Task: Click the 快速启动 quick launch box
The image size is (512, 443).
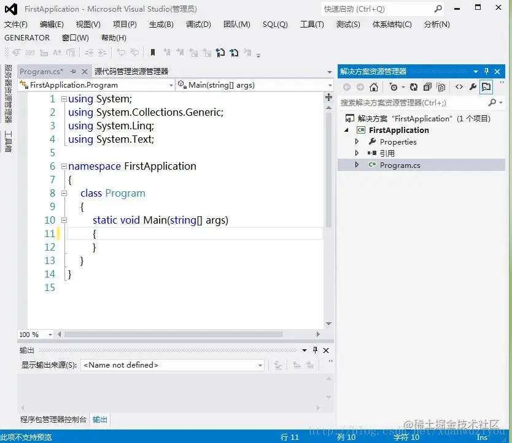Action: point(382,9)
